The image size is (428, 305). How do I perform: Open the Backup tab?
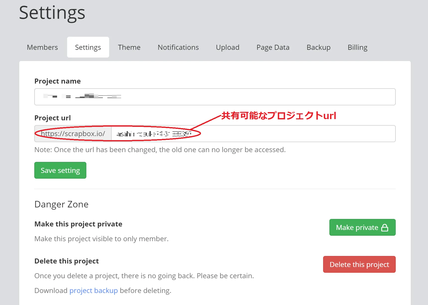[x=318, y=47]
